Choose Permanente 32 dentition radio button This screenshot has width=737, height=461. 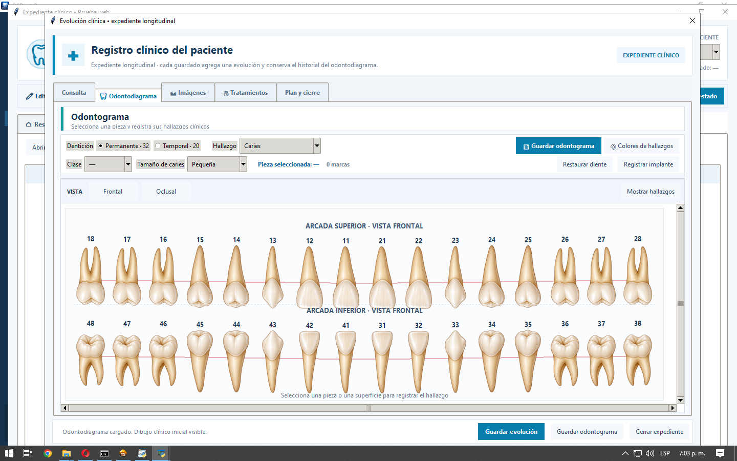pyautogui.click(x=123, y=146)
